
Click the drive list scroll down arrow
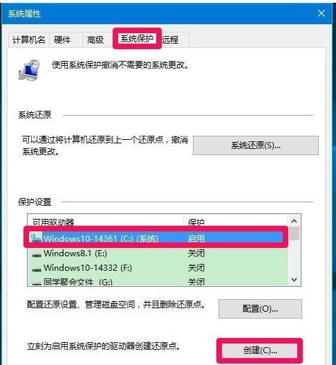[x=295, y=279]
